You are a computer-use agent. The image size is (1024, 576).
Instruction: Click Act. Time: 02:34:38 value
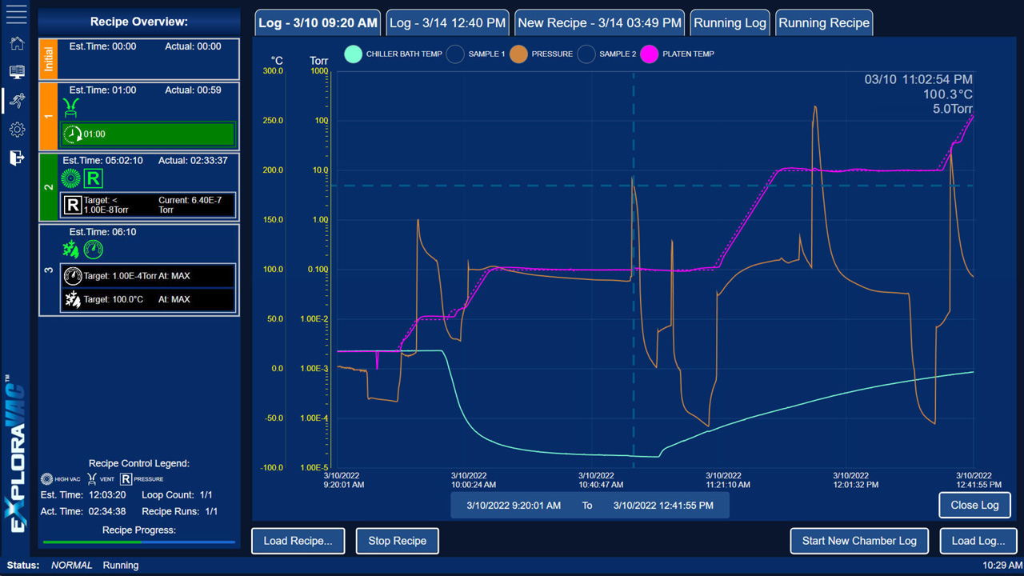tap(83, 511)
